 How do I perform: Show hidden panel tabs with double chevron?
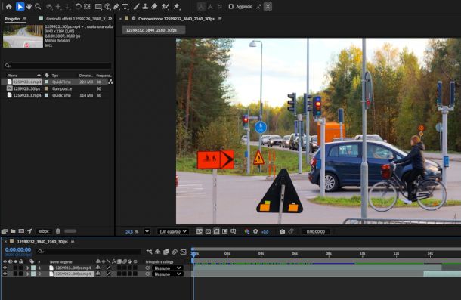coord(110,19)
